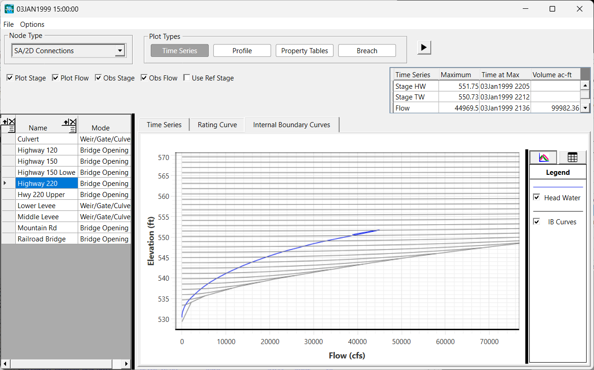Image resolution: width=594 pixels, height=370 pixels.
Task: Expand the Node Type dropdown
Action: pos(120,51)
